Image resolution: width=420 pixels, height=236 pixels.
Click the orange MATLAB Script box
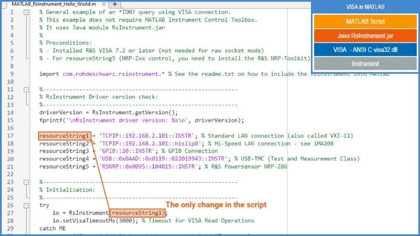click(365, 21)
